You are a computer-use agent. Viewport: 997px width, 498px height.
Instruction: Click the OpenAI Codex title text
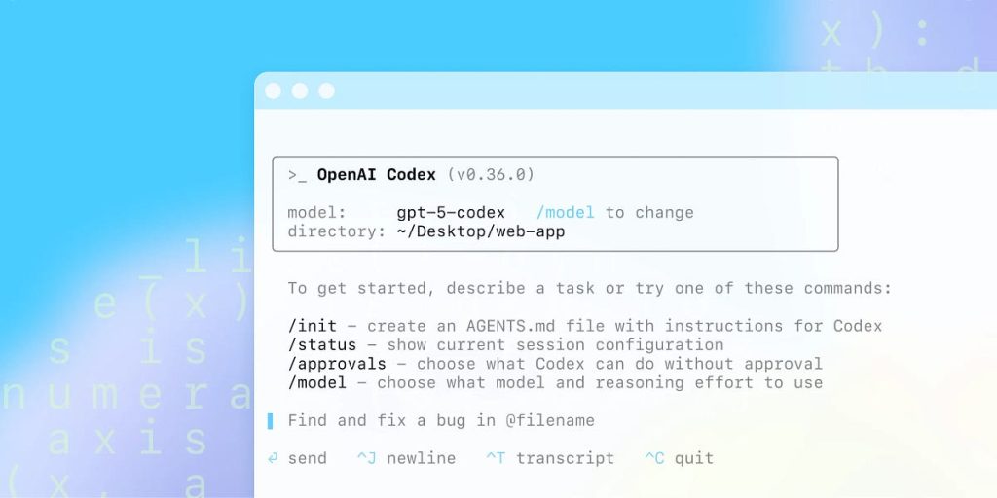click(377, 175)
